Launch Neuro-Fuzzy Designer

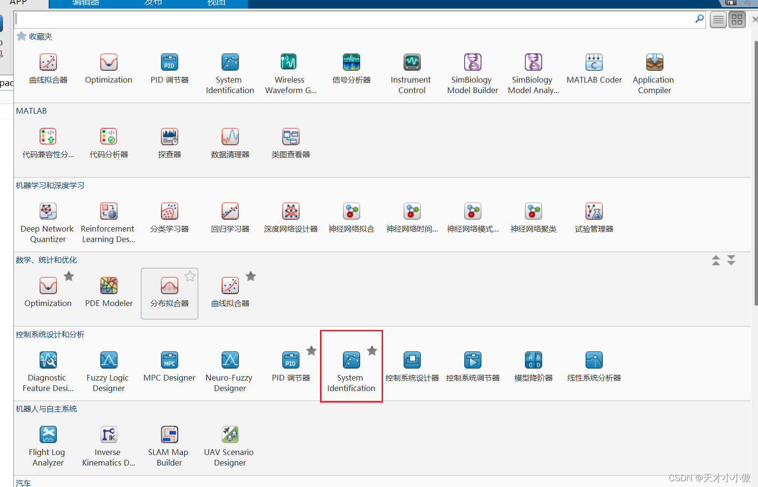point(230,371)
